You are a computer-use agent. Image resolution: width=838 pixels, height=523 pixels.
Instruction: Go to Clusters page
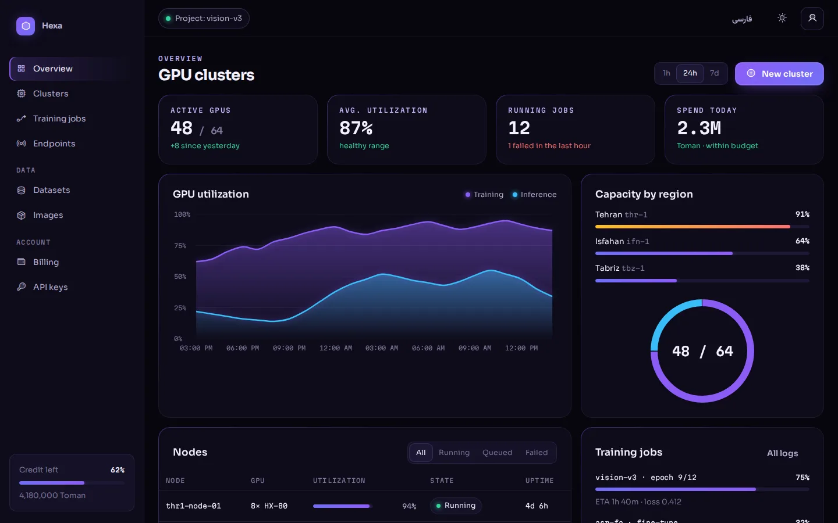pyautogui.click(x=72, y=94)
